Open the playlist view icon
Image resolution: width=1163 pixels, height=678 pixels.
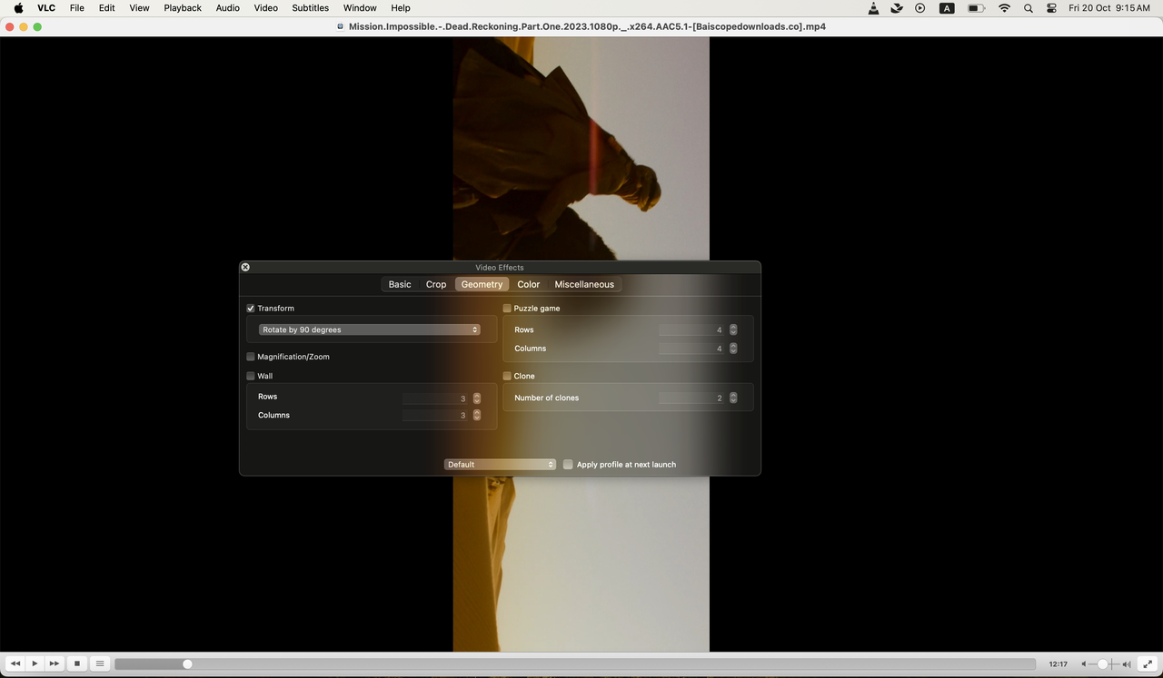tap(99, 663)
